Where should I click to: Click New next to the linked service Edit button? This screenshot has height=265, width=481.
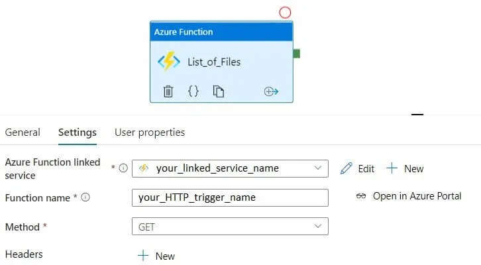click(405, 168)
